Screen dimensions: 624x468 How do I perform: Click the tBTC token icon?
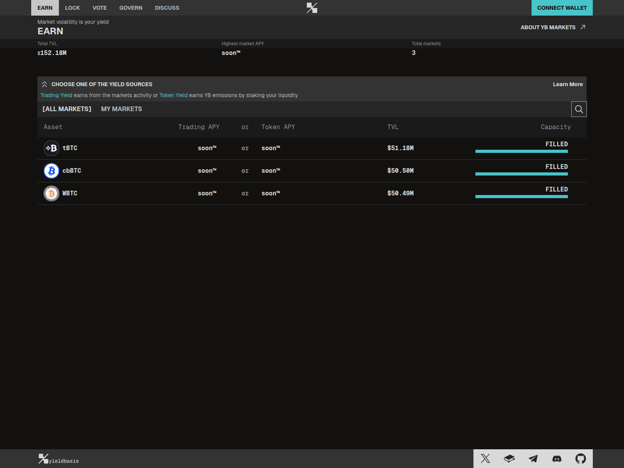[x=51, y=148]
